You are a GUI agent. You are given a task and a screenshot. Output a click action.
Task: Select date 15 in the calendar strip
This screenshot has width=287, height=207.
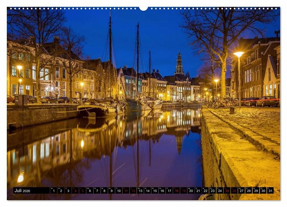click(x=155, y=190)
